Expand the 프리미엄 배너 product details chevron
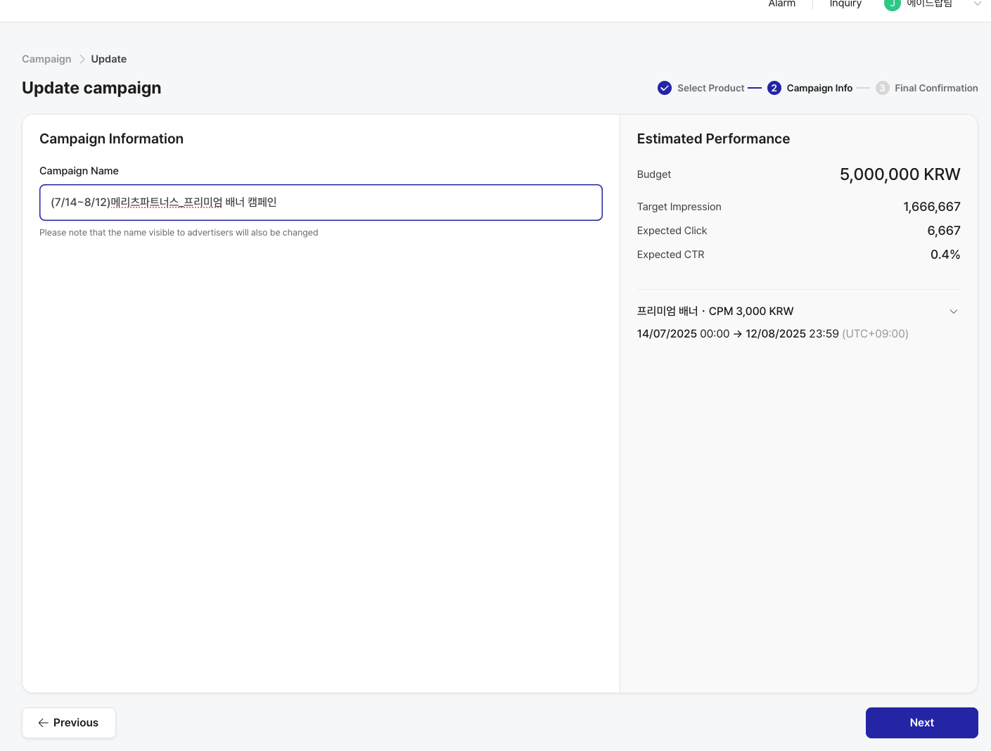 953,312
